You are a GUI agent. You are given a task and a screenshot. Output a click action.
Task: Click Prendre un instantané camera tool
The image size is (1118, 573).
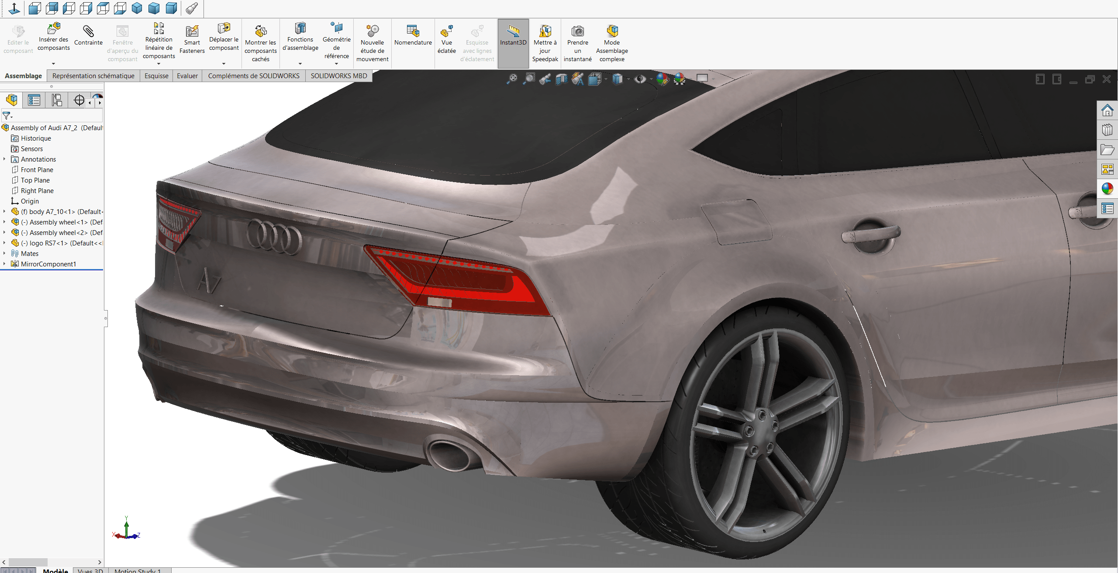point(577,43)
